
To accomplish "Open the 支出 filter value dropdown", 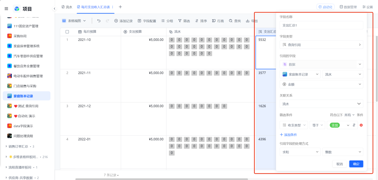I will point(339,125).
